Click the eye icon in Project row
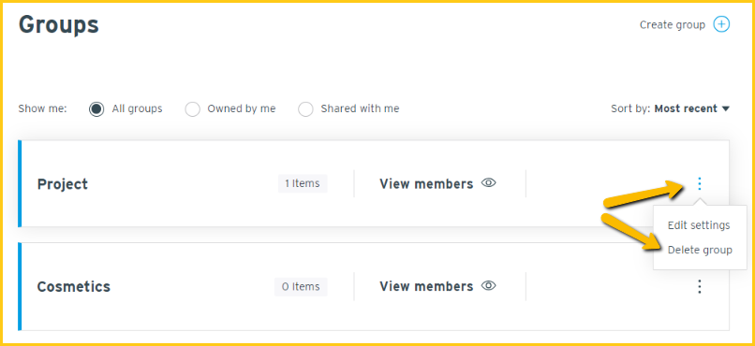 489,183
